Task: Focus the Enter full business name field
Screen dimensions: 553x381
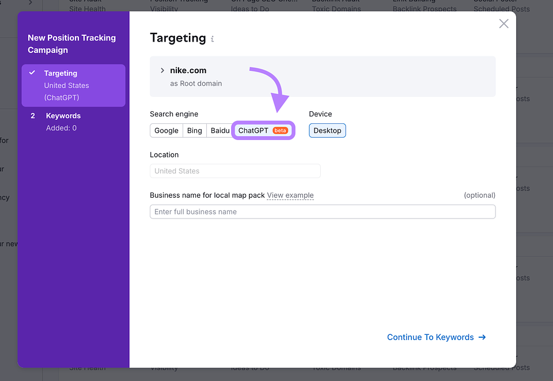Action: (x=323, y=212)
